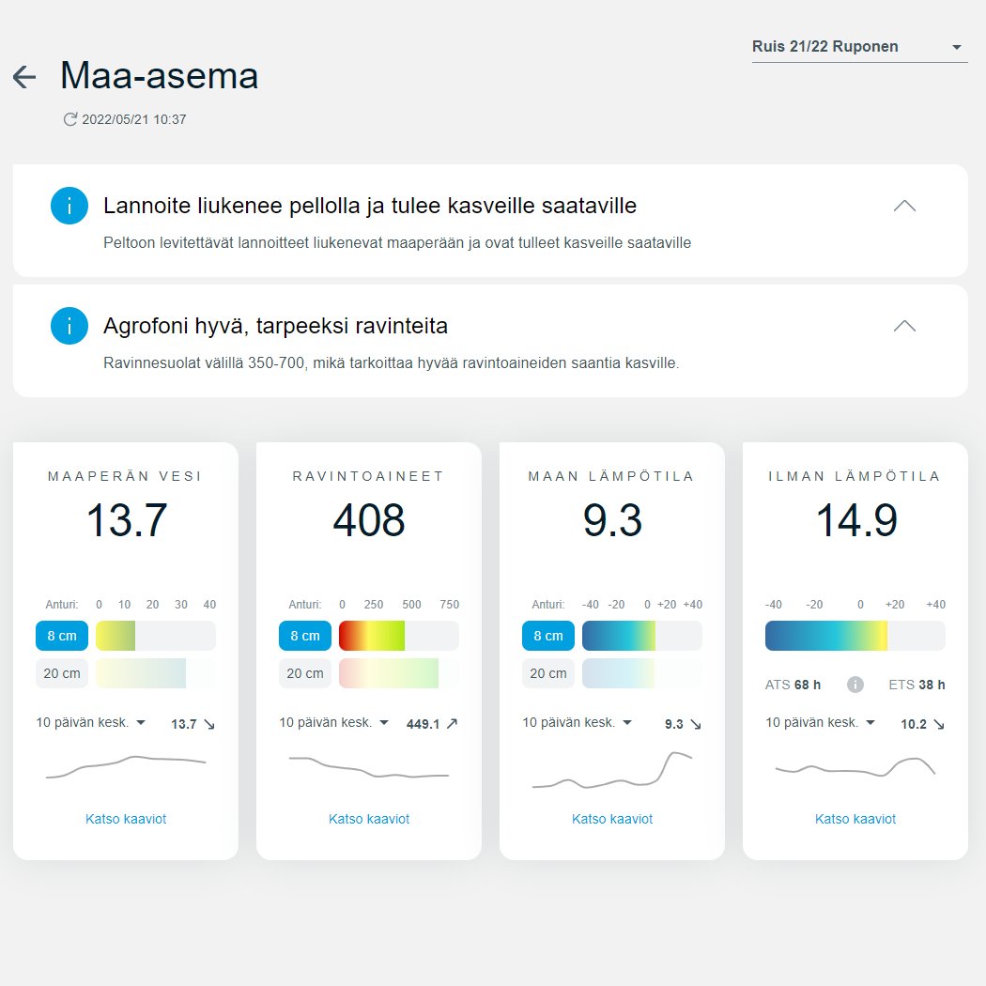
Task: Click the 20 cm soil water gauge bar
Action: click(x=155, y=673)
